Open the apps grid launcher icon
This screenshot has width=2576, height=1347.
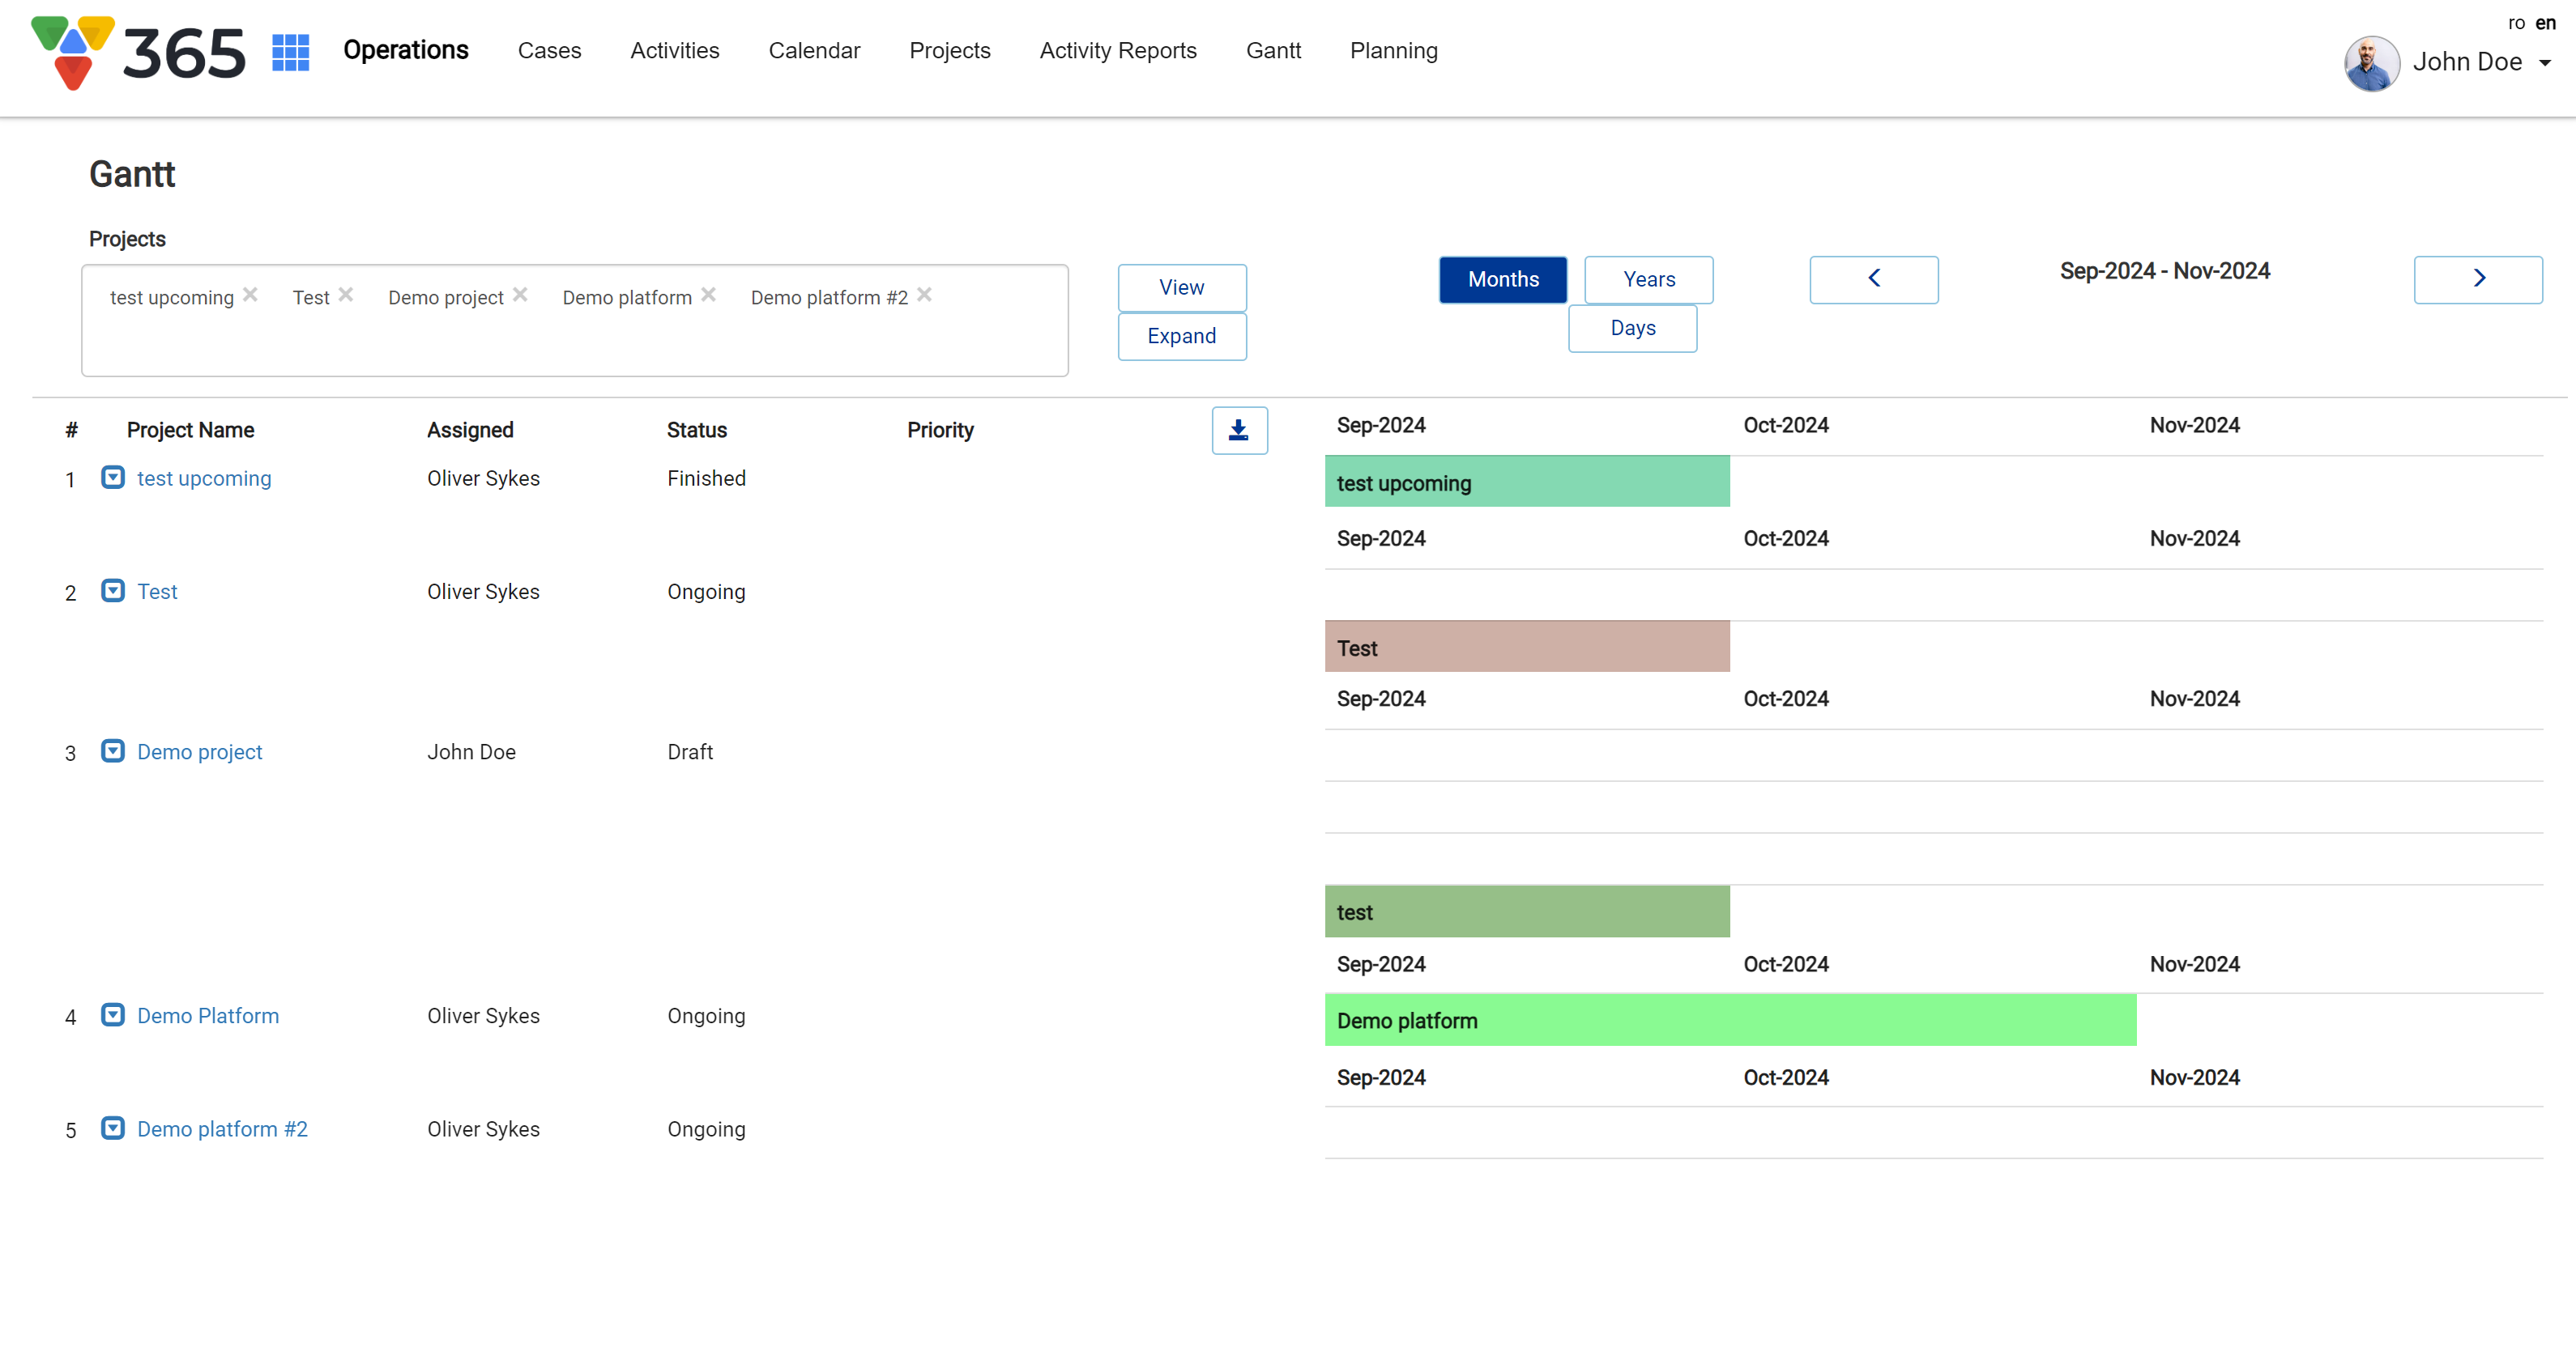point(290,52)
